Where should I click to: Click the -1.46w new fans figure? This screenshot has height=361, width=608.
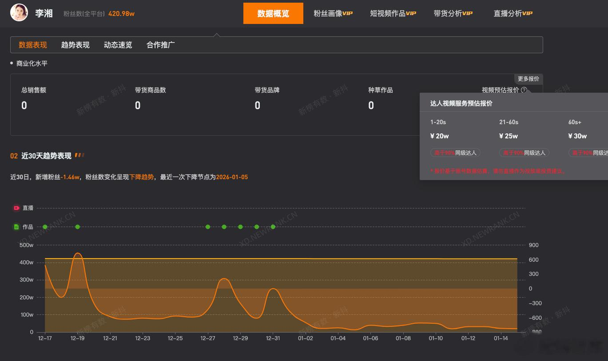(70, 177)
